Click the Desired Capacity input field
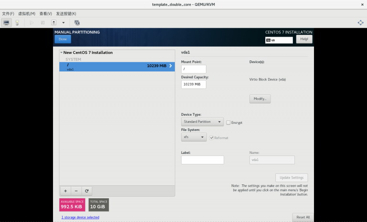This screenshot has width=367, height=222. coord(194,84)
